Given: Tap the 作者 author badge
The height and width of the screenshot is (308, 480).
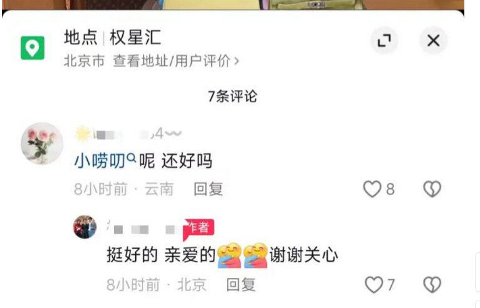Looking at the screenshot, I should click(199, 228).
